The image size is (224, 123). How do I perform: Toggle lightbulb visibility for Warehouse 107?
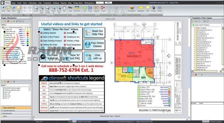(30, 34)
